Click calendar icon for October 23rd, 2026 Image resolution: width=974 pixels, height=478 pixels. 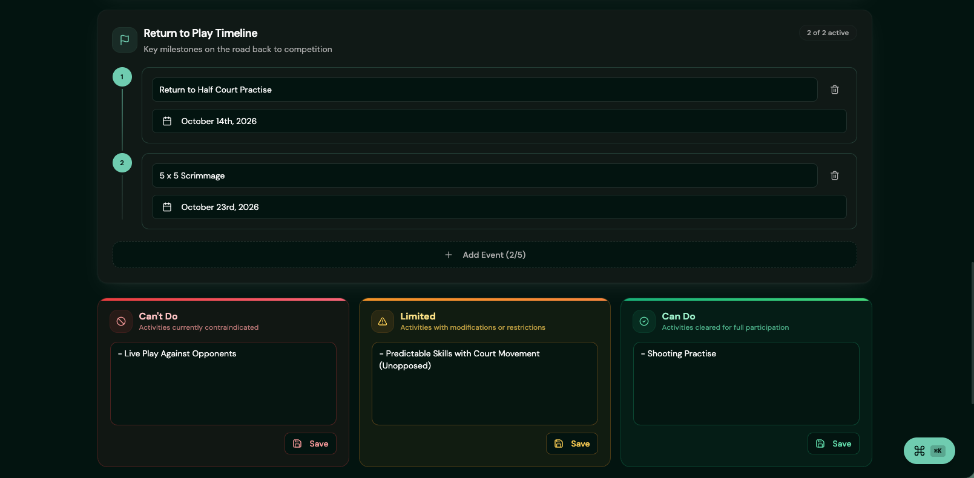tap(167, 207)
